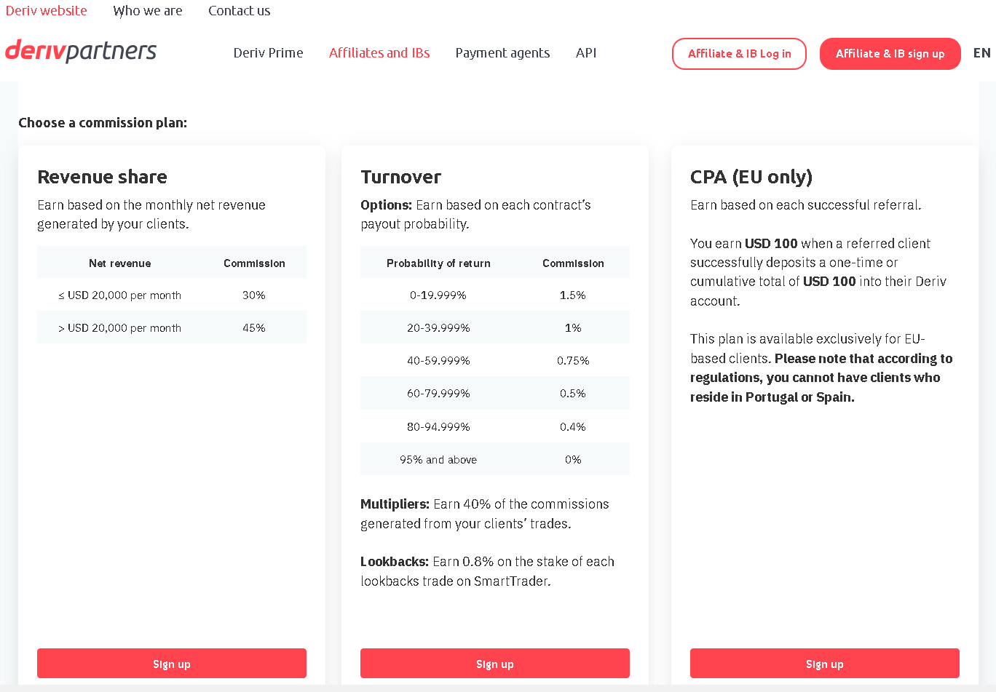Image resolution: width=996 pixels, height=692 pixels.
Task: Select the 45% commission table row
Action: (172, 327)
